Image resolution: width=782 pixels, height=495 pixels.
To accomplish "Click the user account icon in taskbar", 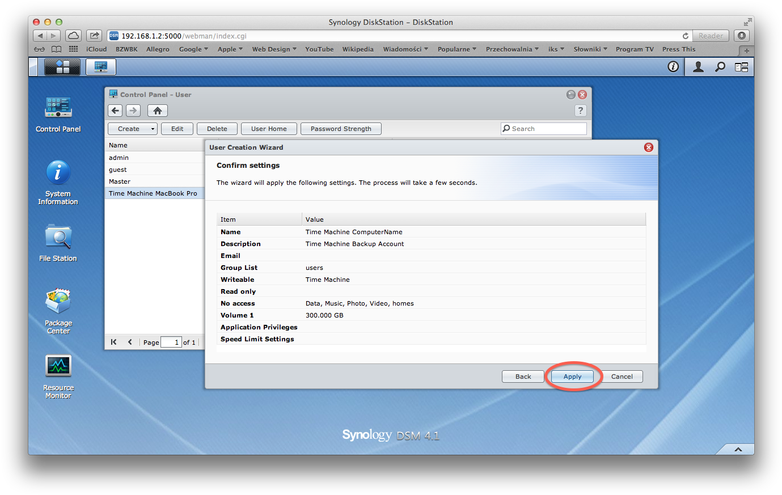I will (x=698, y=67).
